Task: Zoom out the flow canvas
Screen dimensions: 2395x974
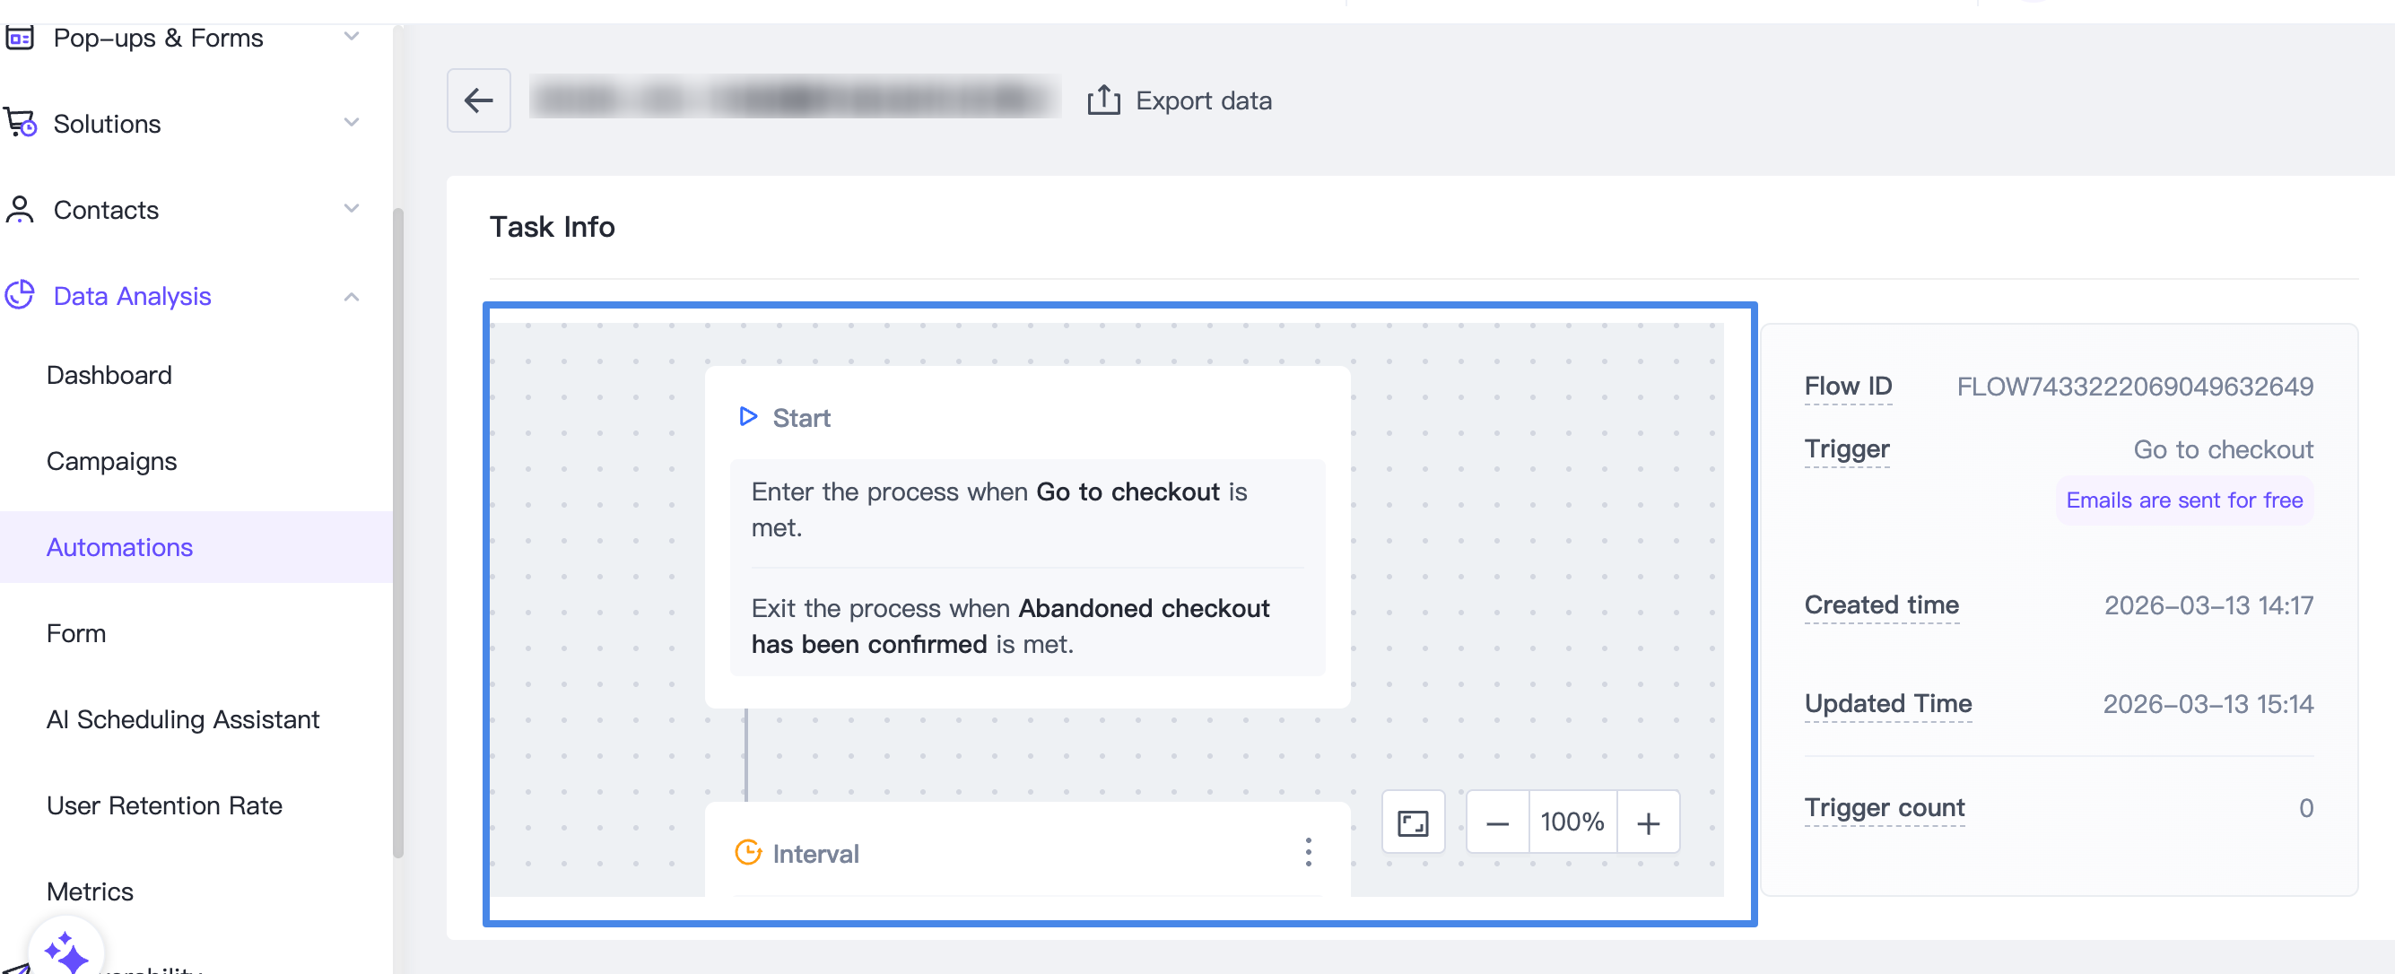Action: (x=1497, y=822)
